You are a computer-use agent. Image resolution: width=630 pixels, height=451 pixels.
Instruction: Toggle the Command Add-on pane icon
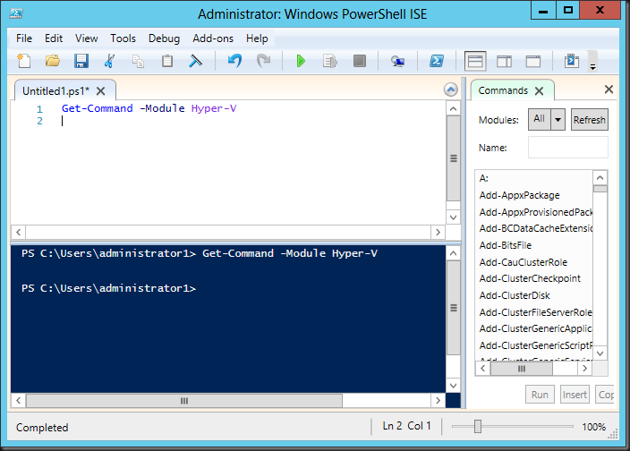tap(572, 61)
